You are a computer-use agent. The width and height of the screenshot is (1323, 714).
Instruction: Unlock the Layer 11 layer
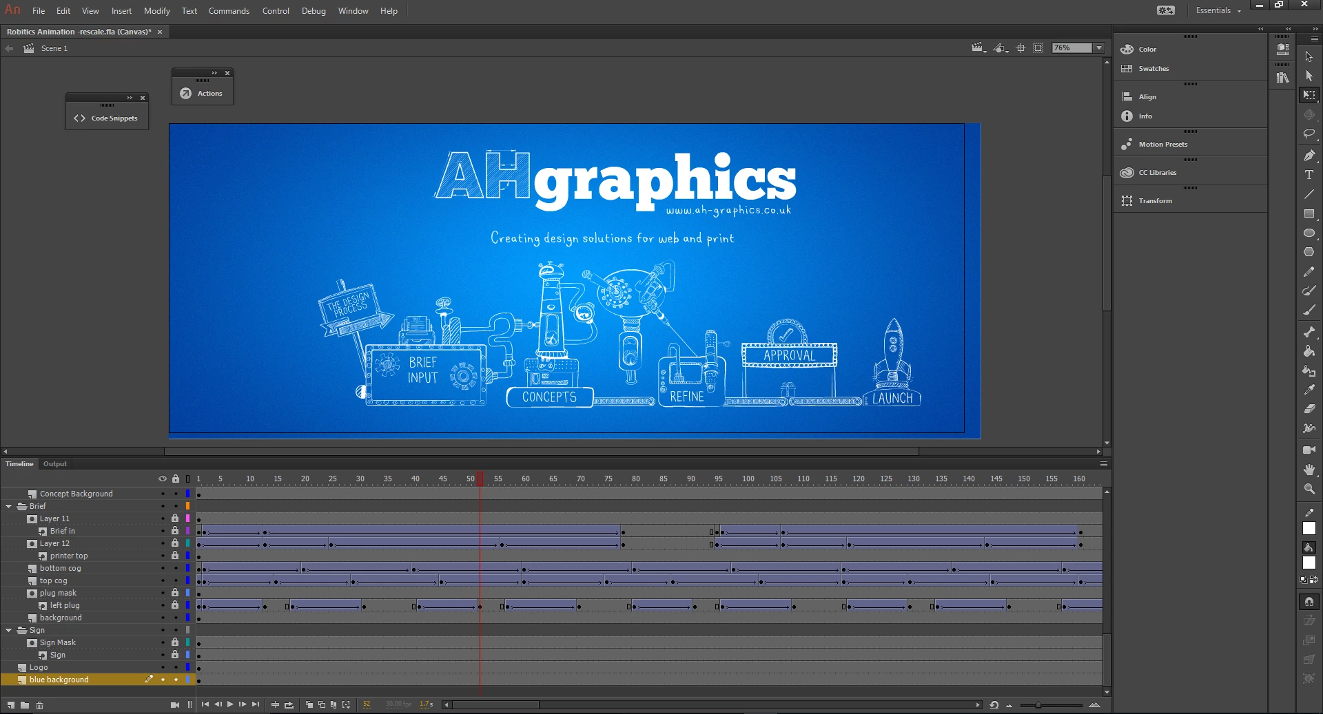[175, 518]
